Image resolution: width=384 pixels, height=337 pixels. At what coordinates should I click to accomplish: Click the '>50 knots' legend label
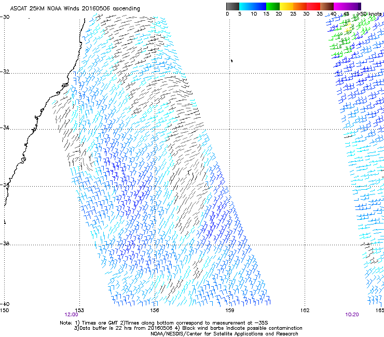(369, 14)
